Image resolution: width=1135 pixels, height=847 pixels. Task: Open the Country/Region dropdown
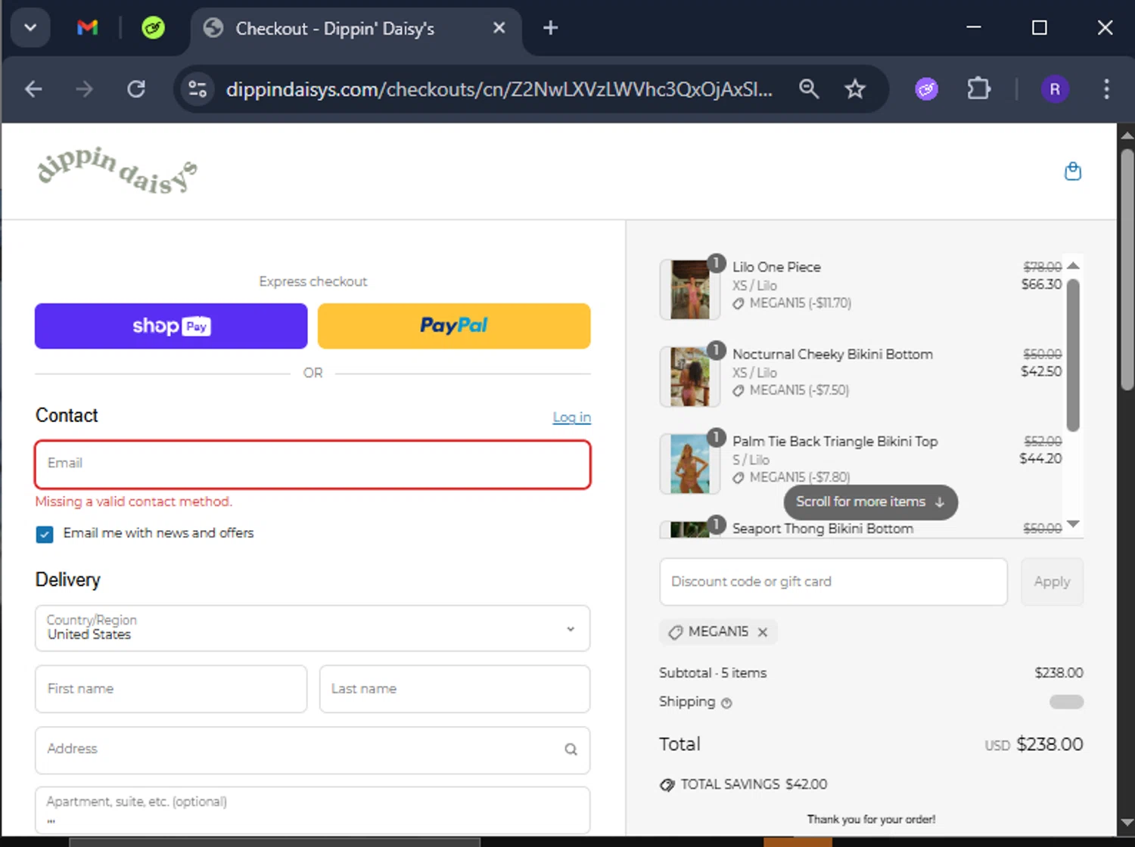tap(313, 628)
